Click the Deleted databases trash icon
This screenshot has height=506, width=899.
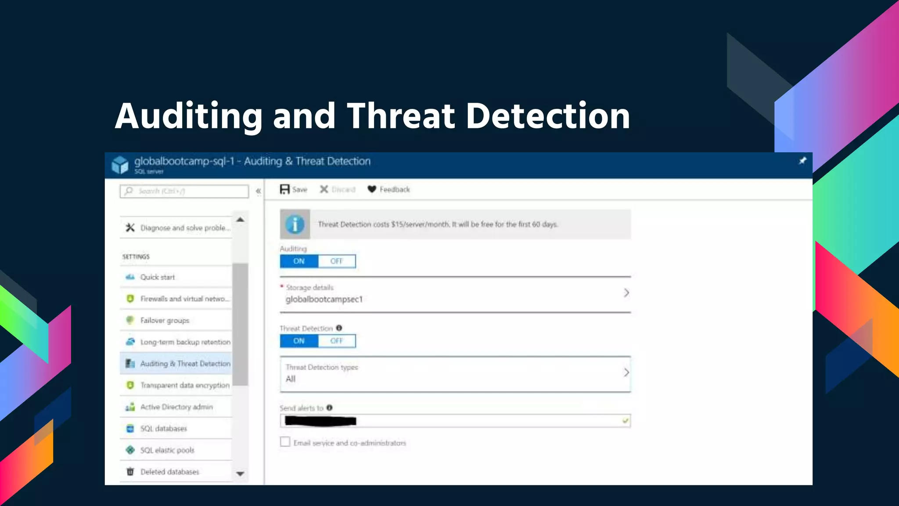point(130,472)
